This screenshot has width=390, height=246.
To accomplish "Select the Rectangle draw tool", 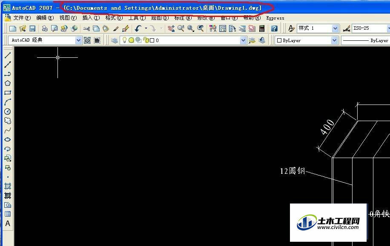I will [x=8, y=93].
